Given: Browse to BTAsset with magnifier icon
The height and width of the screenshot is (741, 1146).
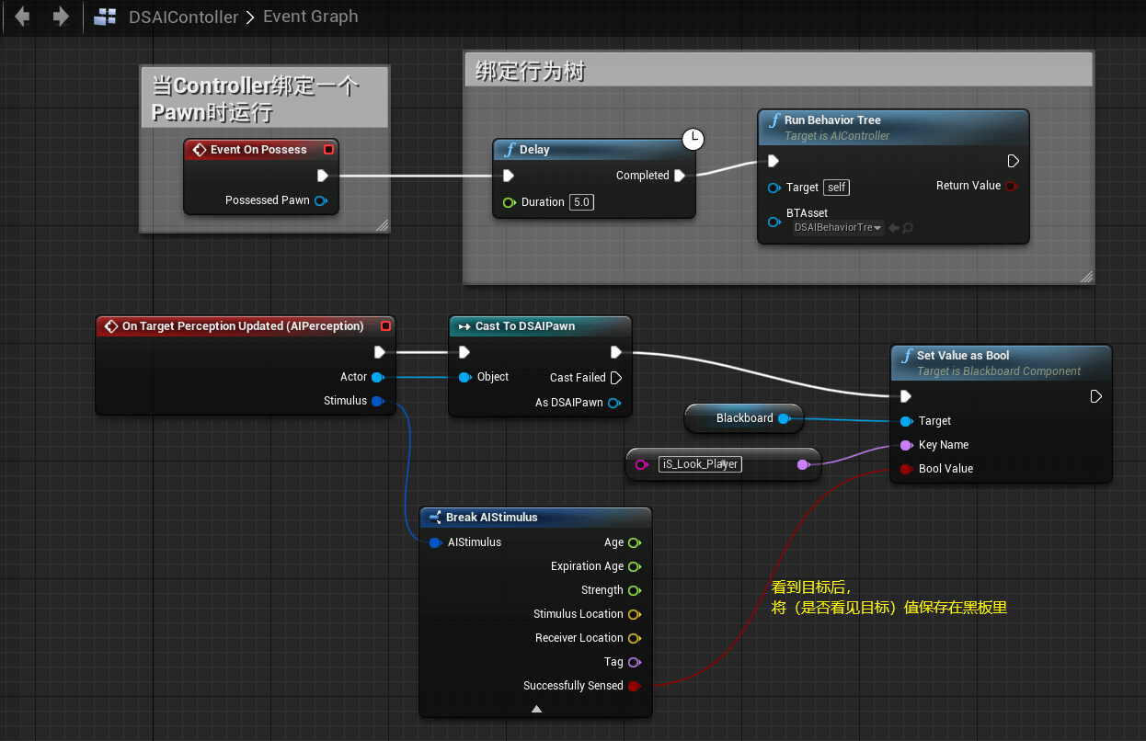Looking at the screenshot, I should tap(908, 227).
